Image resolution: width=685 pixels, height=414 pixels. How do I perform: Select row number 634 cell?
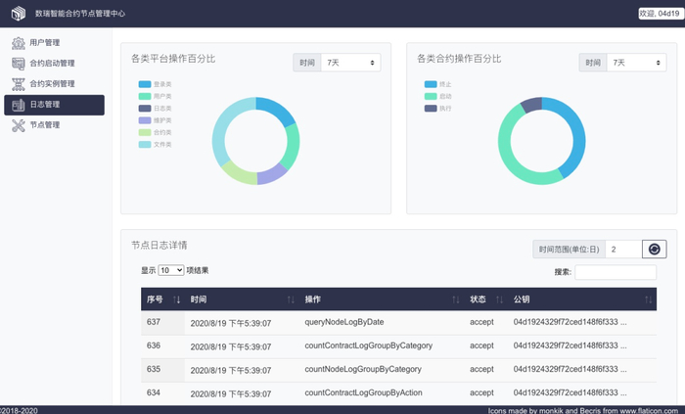pyautogui.click(x=162, y=393)
